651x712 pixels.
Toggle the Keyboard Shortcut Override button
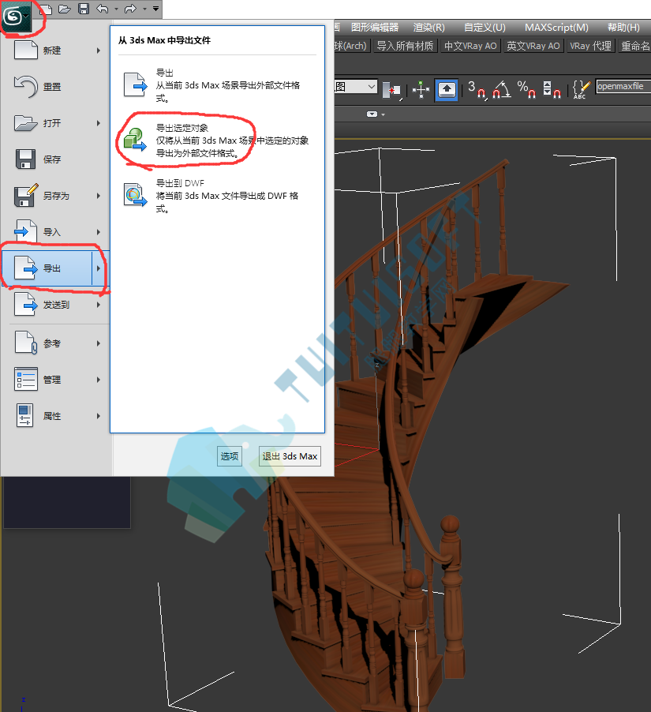(447, 89)
